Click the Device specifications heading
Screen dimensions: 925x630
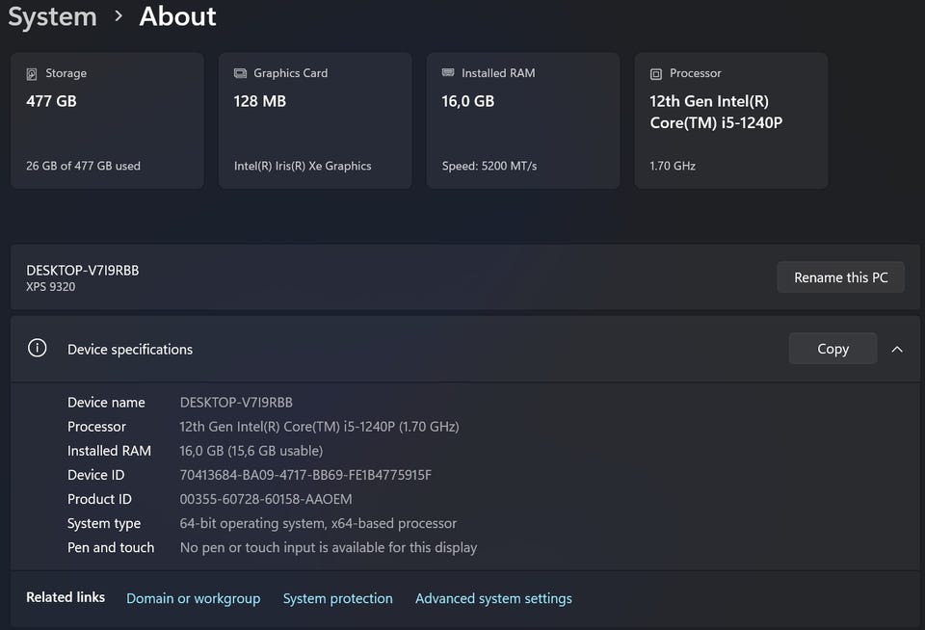click(x=130, y=350)
